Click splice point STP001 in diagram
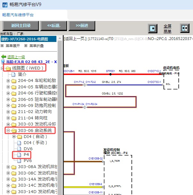The height and width of the screenshot is (195, 193). 110,74
